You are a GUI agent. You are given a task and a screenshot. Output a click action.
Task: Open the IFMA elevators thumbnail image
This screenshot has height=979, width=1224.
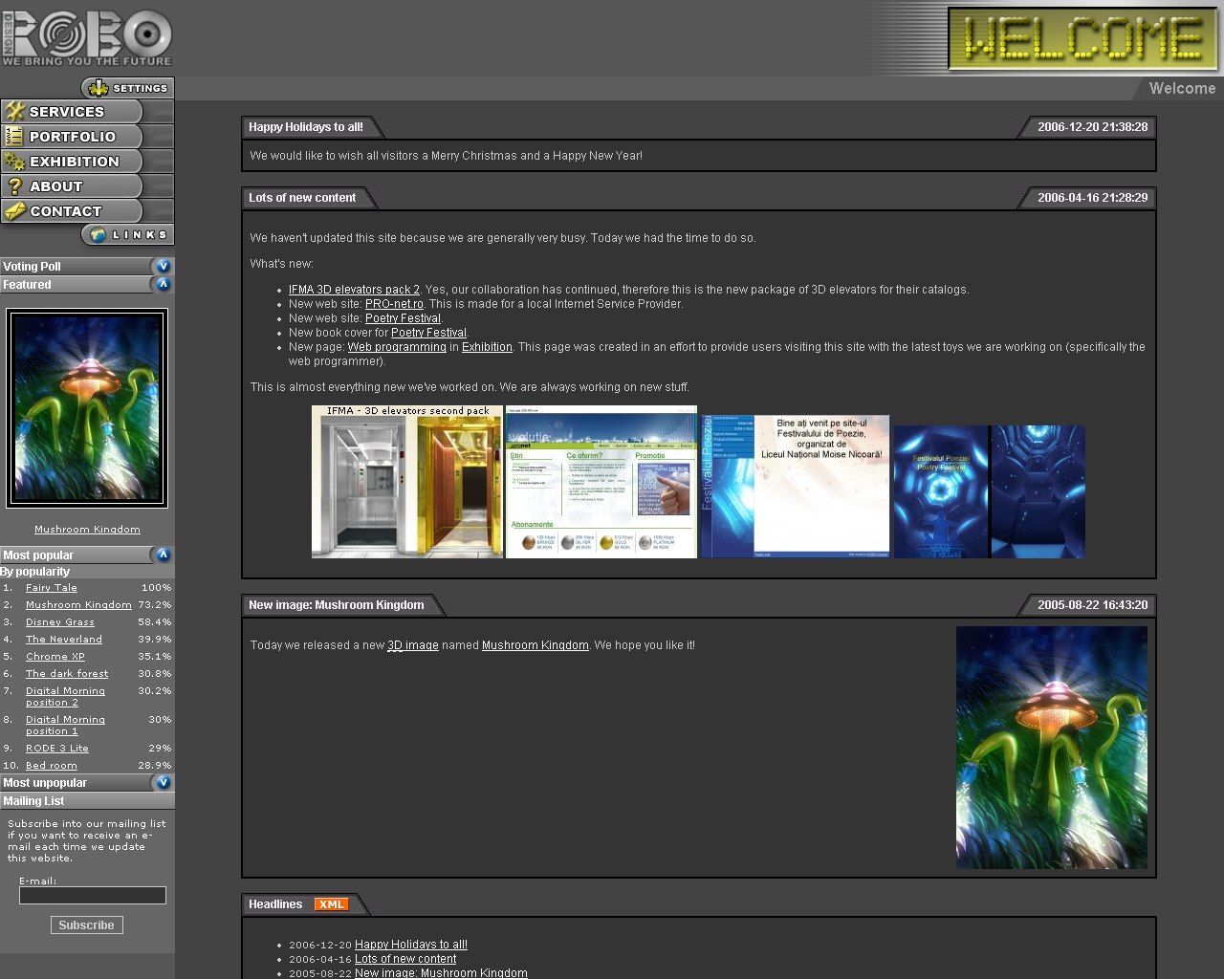(407, 482)
